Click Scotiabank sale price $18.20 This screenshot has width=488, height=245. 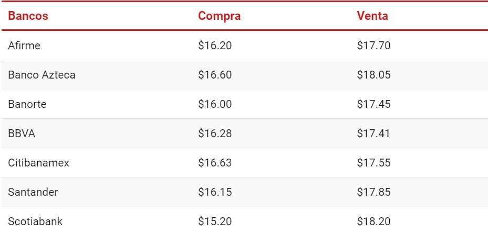pyautogui.click(x=374, y=221)
